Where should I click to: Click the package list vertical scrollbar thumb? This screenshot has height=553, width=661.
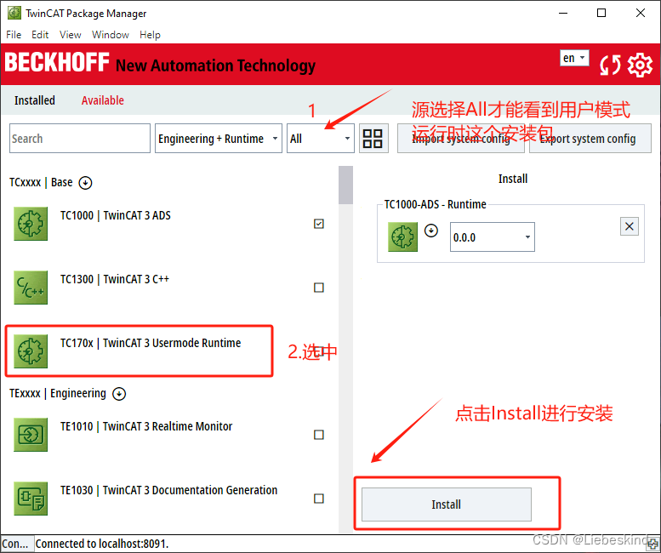tap(345, 185)
